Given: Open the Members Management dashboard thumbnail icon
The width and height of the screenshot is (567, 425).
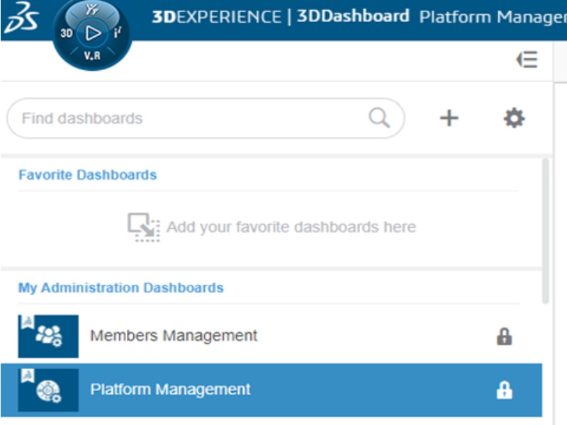Looking at the screenshot, I should pyautogui.click(x=47, y=336).
